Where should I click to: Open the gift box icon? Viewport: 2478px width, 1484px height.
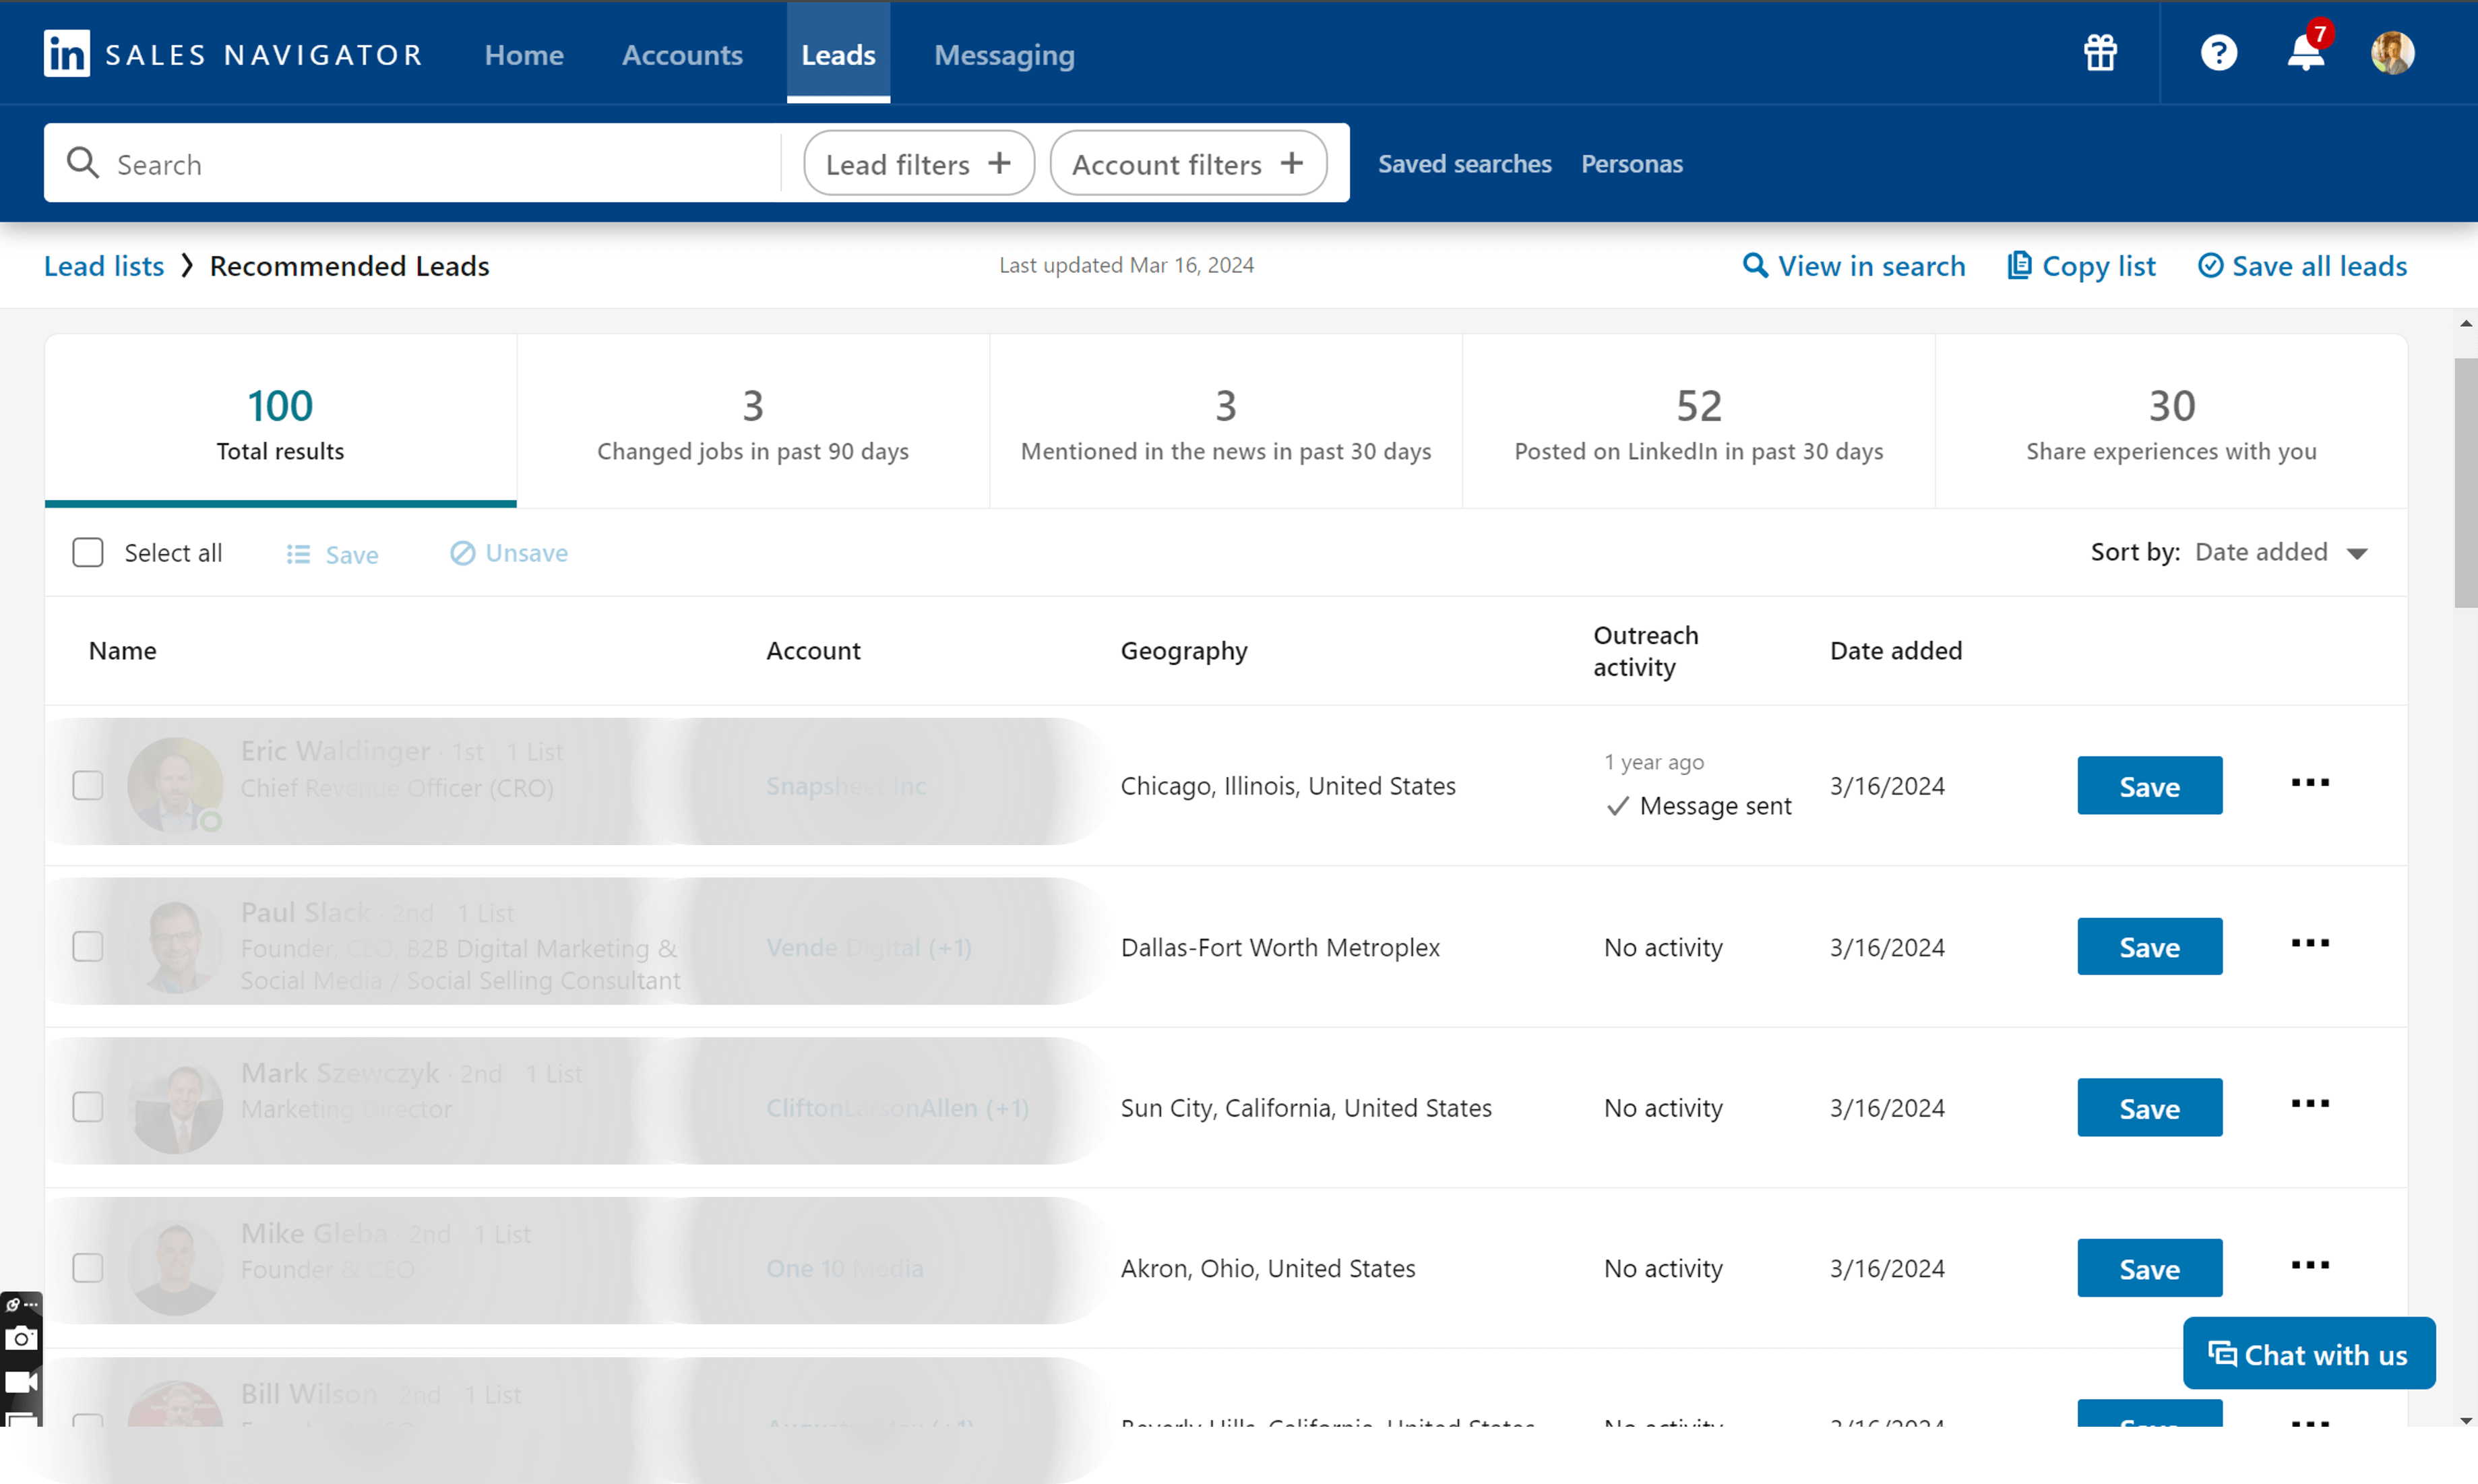coord(2100,53)
